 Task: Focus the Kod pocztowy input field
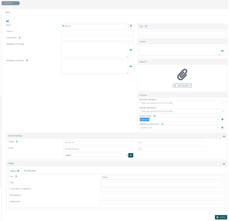pyautogui.click(x=162, y=196)
